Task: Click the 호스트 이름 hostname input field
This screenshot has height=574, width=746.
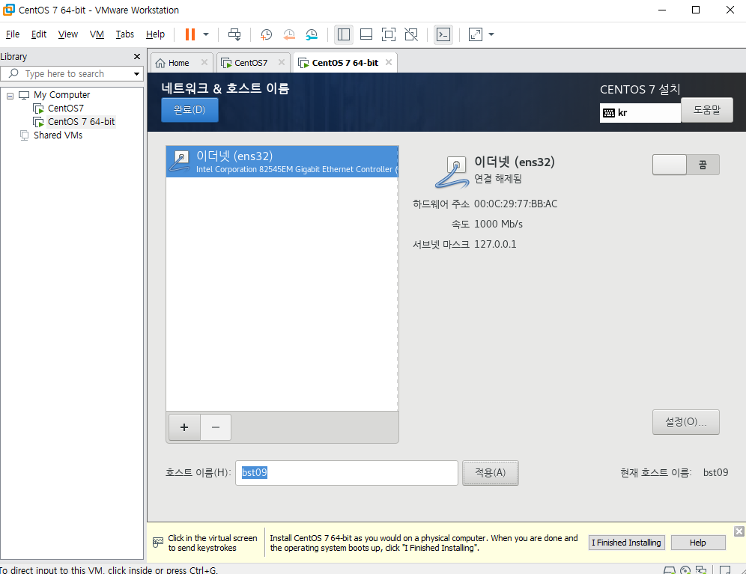Action: click(x=346, y=473)
